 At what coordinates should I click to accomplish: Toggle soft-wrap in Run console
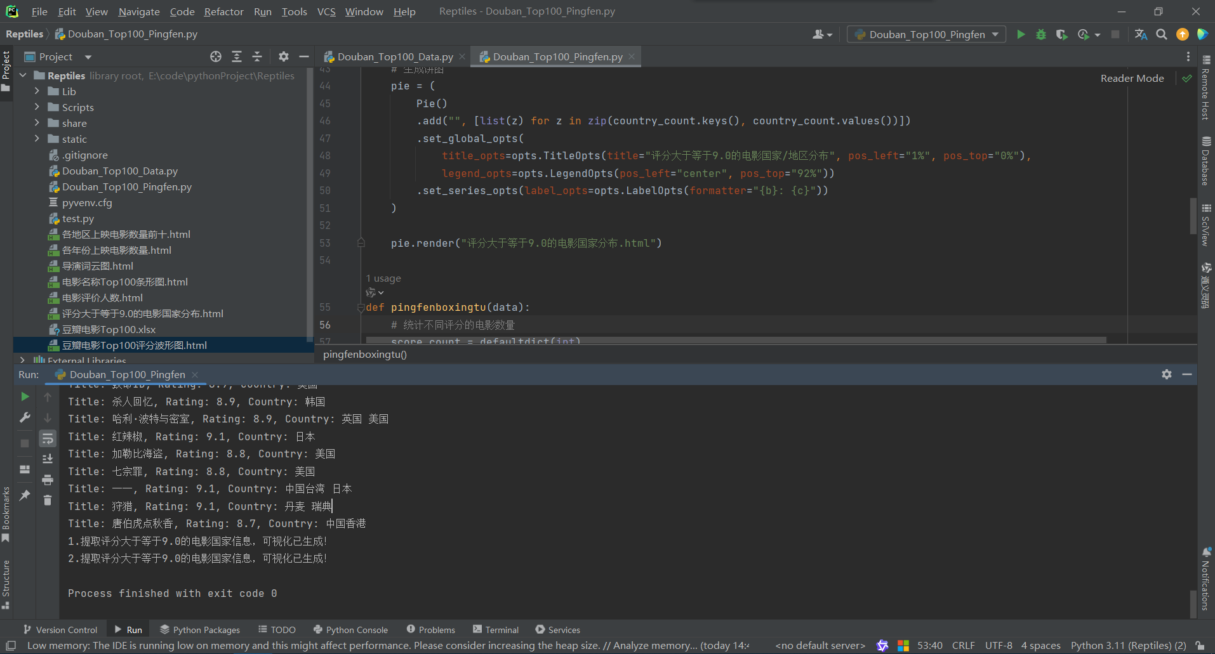point(48,438)
